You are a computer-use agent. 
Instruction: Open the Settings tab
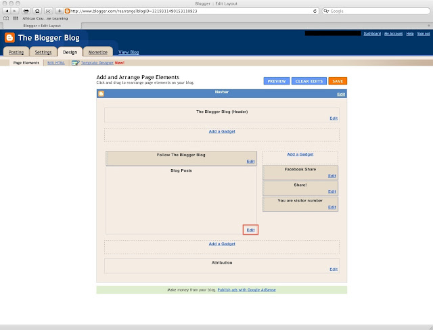click(x=43, y=52)
